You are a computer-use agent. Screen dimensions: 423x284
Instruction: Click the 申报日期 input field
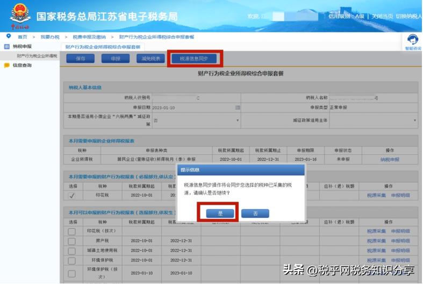point(196,108)
